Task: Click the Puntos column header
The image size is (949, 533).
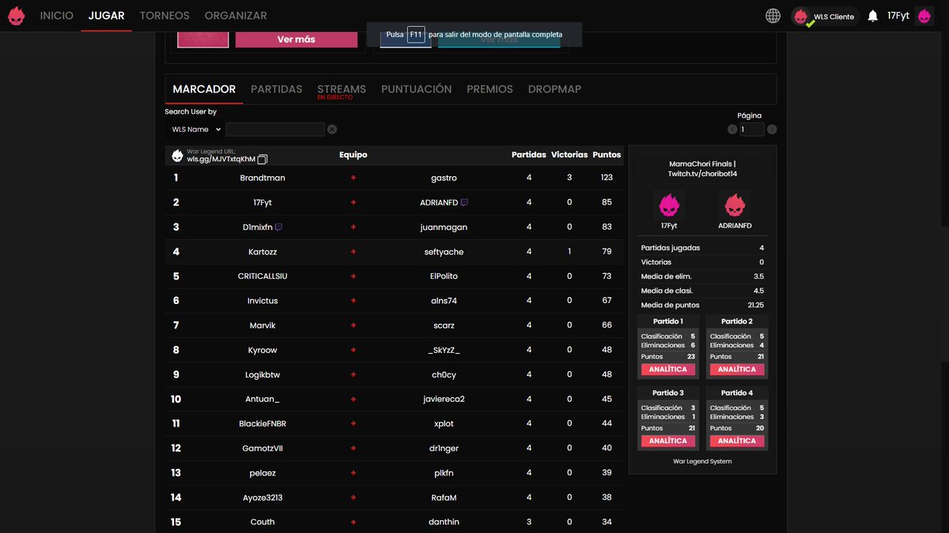Action: coord(607,155)
